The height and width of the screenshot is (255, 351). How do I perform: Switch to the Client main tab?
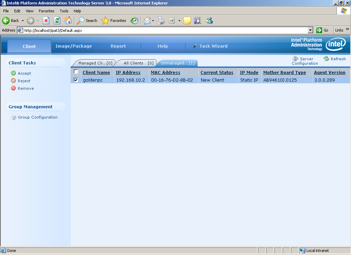(29, 46)
